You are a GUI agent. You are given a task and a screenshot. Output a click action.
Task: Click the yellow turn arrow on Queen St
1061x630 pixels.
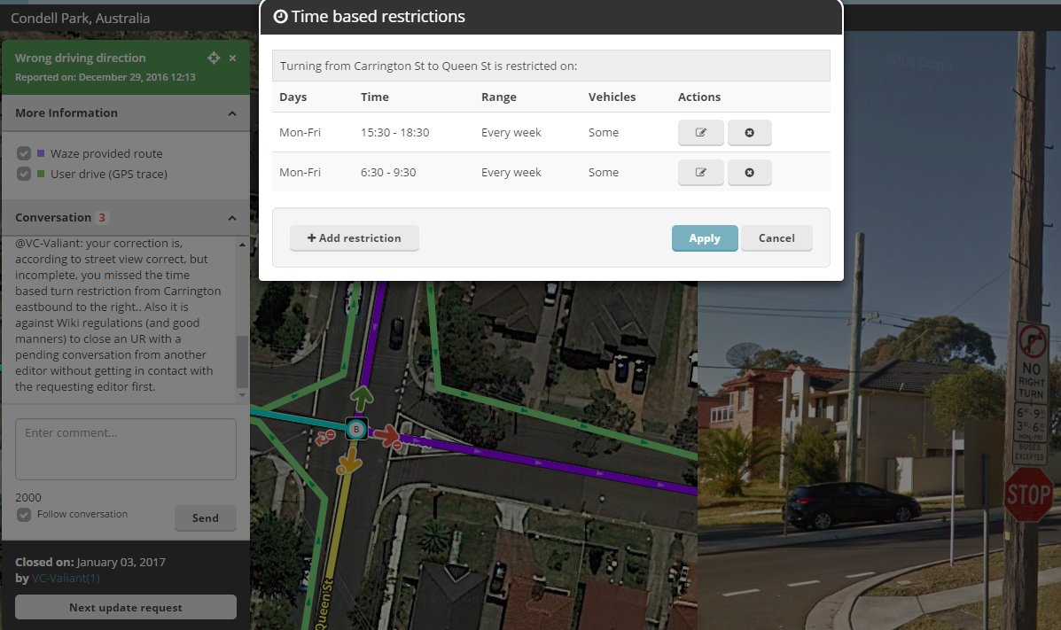point(349,462)
